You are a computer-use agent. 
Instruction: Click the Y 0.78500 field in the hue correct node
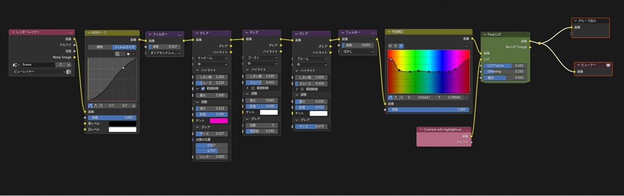point(448,97)
